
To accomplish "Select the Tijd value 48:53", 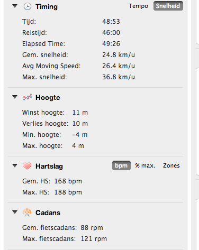I will 111,22.
